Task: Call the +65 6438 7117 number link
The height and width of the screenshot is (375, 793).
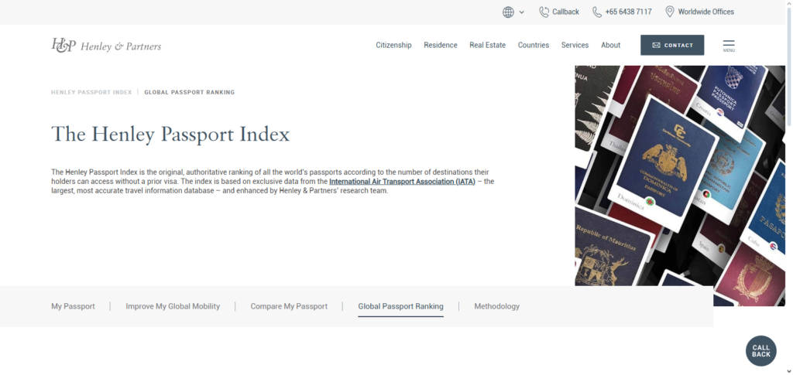Action: point(628,12)
